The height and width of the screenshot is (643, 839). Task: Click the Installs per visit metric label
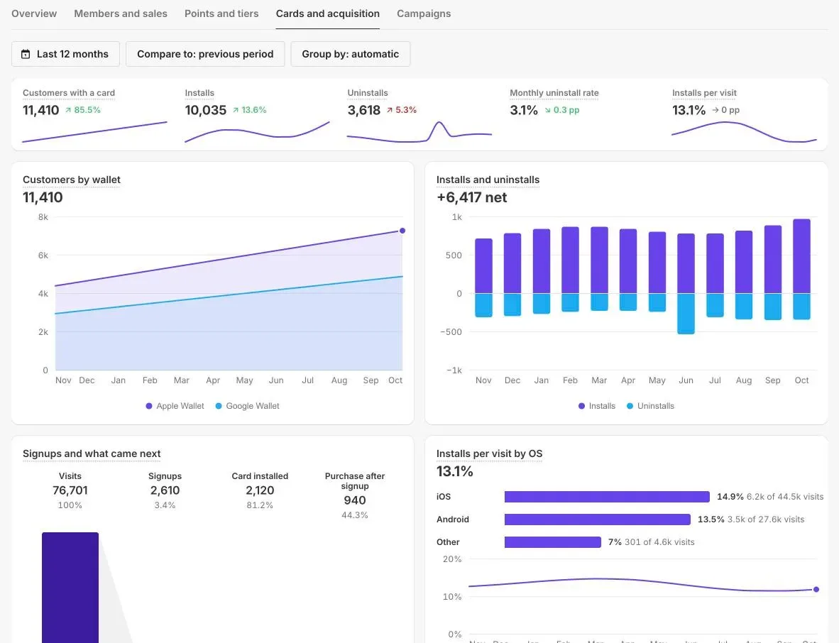[704, 92]
